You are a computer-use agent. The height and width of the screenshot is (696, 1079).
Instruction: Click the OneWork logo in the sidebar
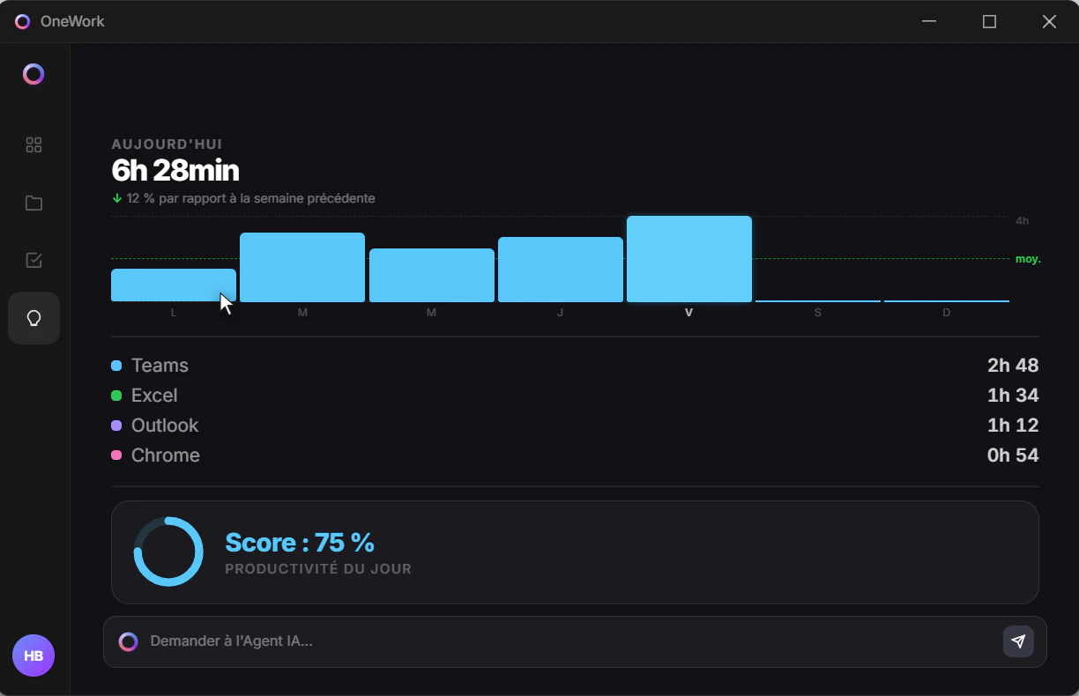[33, 74]
